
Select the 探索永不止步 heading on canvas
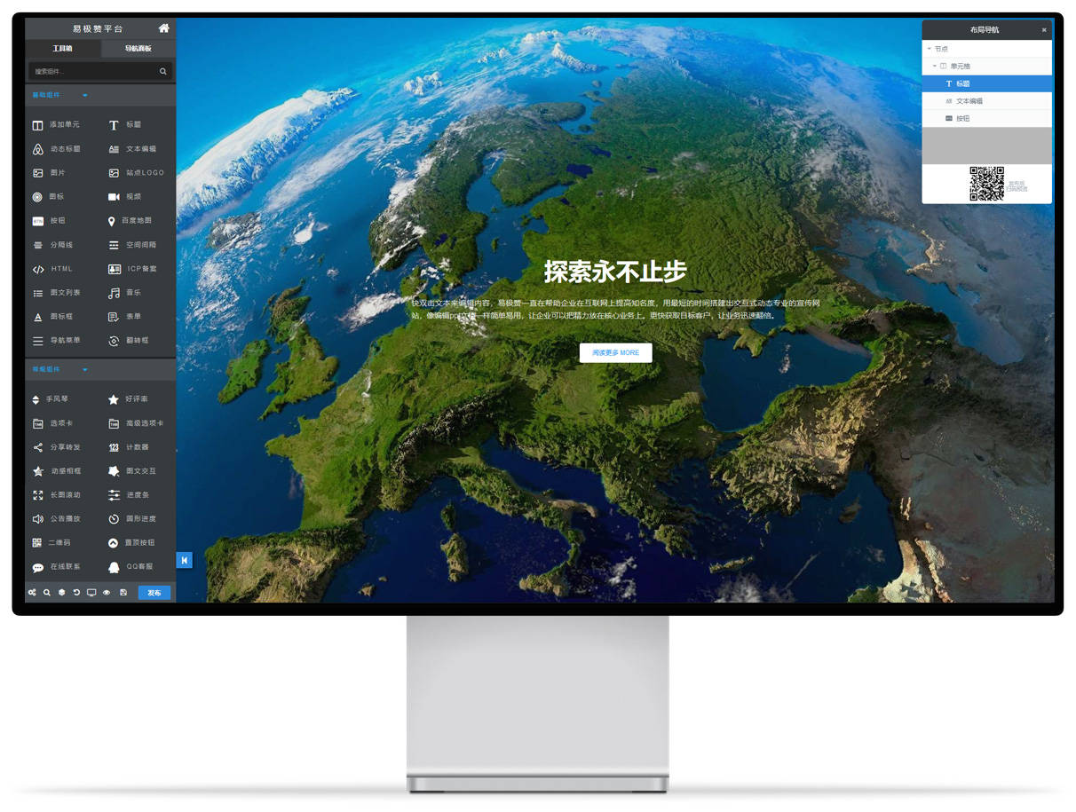coord(615,272)
